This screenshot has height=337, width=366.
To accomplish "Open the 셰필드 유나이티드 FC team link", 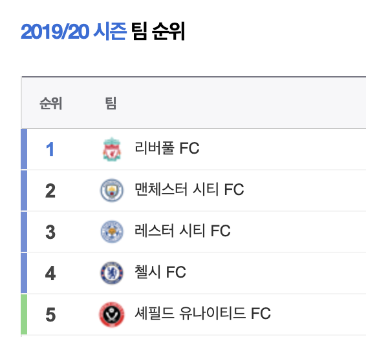I will tap(202, 313).
